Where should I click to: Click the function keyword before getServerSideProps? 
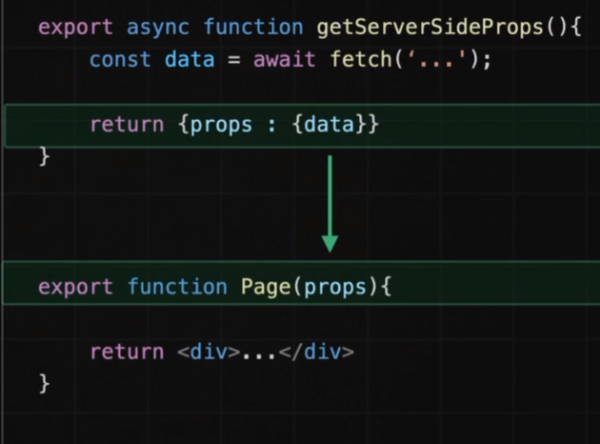253,27
